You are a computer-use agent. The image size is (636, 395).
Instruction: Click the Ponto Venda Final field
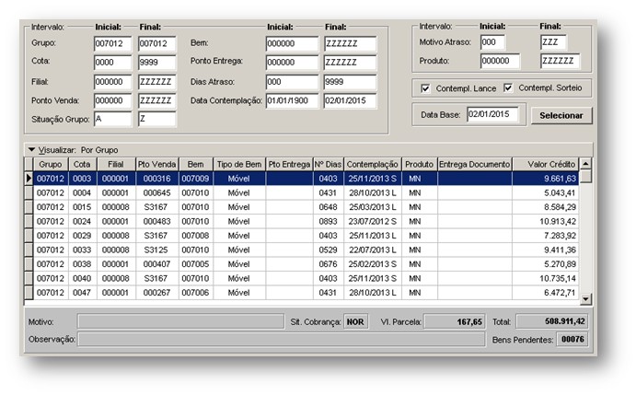pos(157,100)
